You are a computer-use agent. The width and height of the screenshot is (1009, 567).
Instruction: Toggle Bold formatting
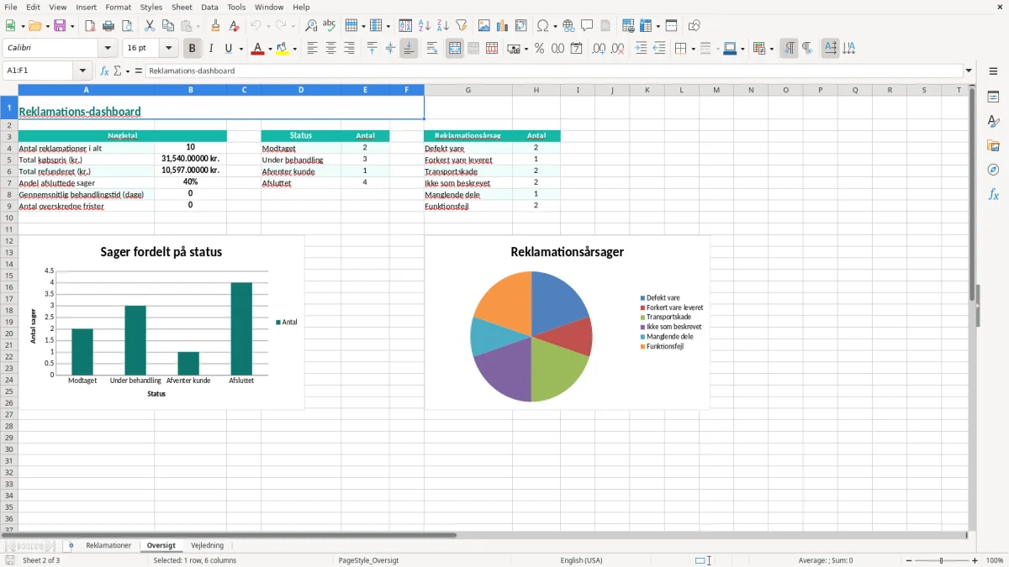(x=193, y=49)
